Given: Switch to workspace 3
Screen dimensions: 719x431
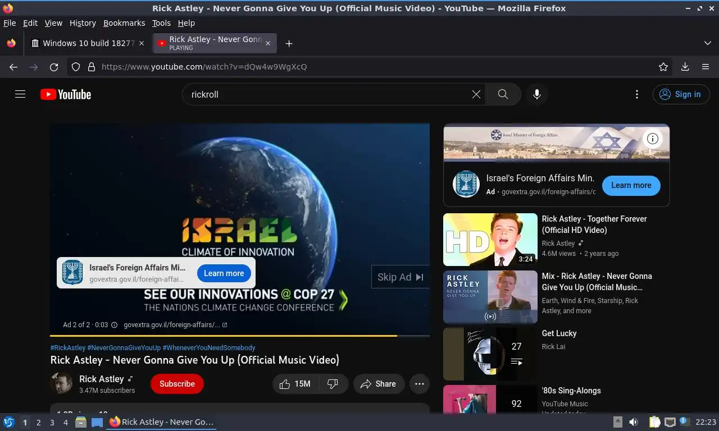Looking at the screenshot, I should pos(52,423).
